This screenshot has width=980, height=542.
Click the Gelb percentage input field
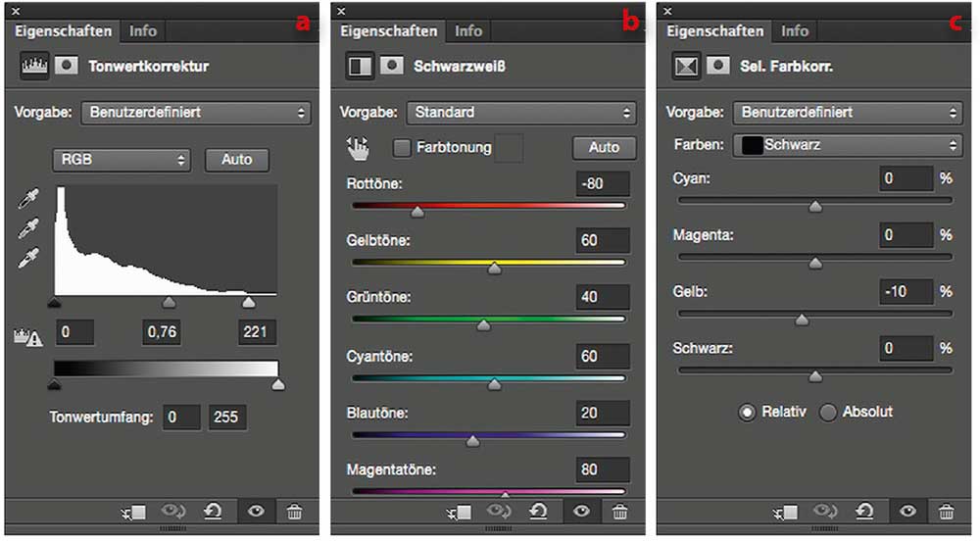point(905,291)
